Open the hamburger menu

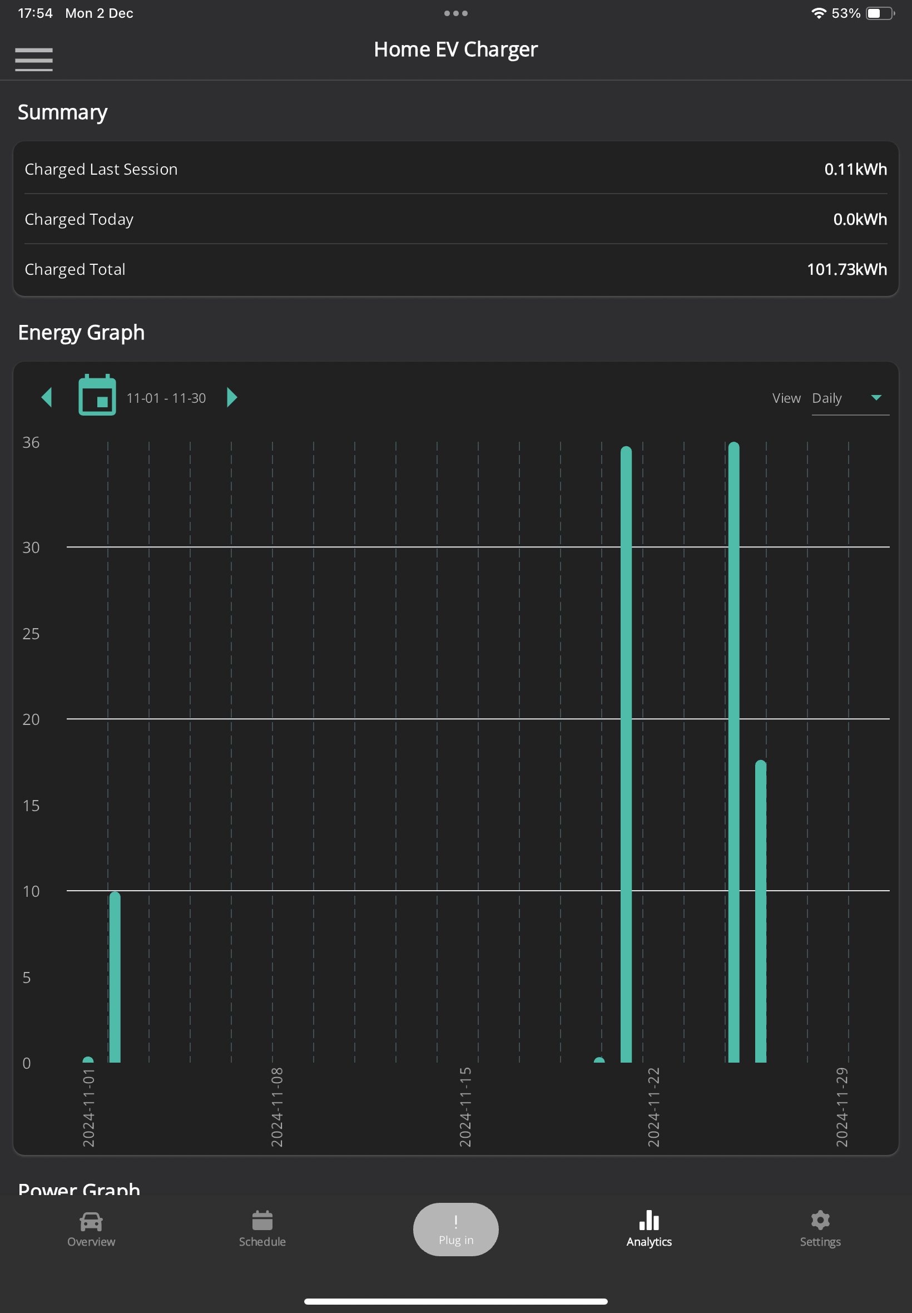(34, 60)
